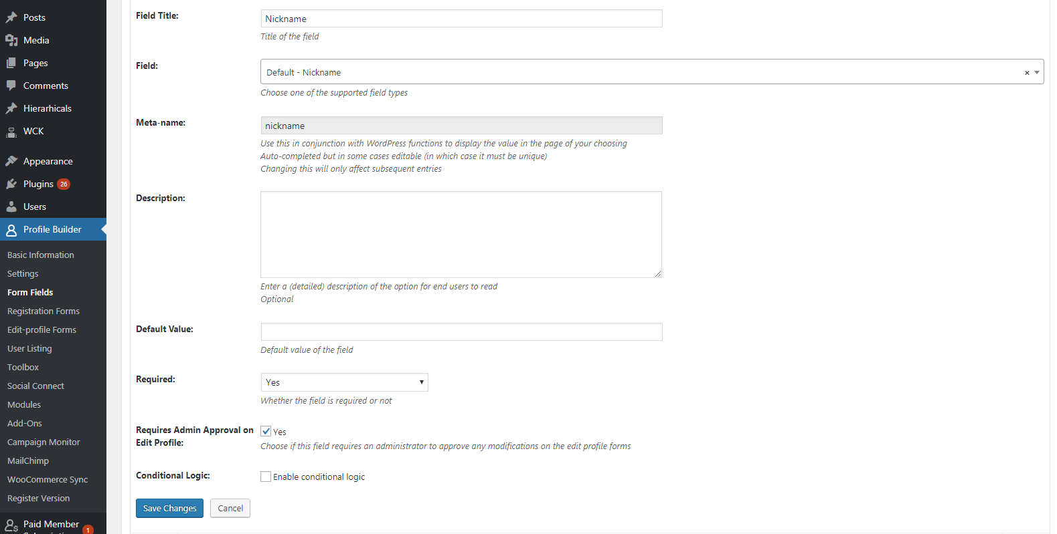Click the Cancel button
The image size is (1057, 534).
point(230,508)
